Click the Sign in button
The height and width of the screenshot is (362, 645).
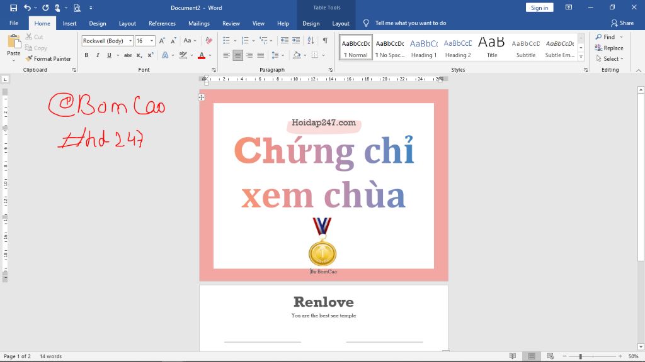click(x=539, y=8)
